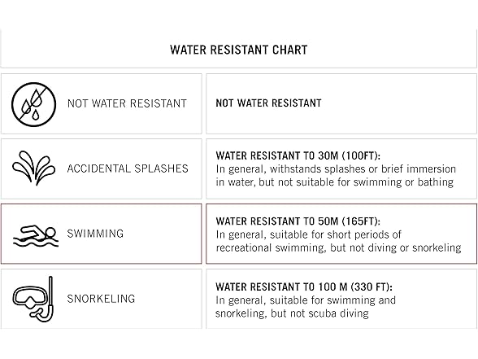Click the accidental splashes icon
The image size is (478, 359).
pos(33,169)
